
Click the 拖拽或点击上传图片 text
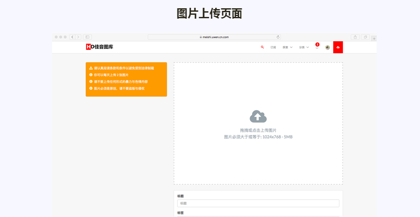[258, 130]
